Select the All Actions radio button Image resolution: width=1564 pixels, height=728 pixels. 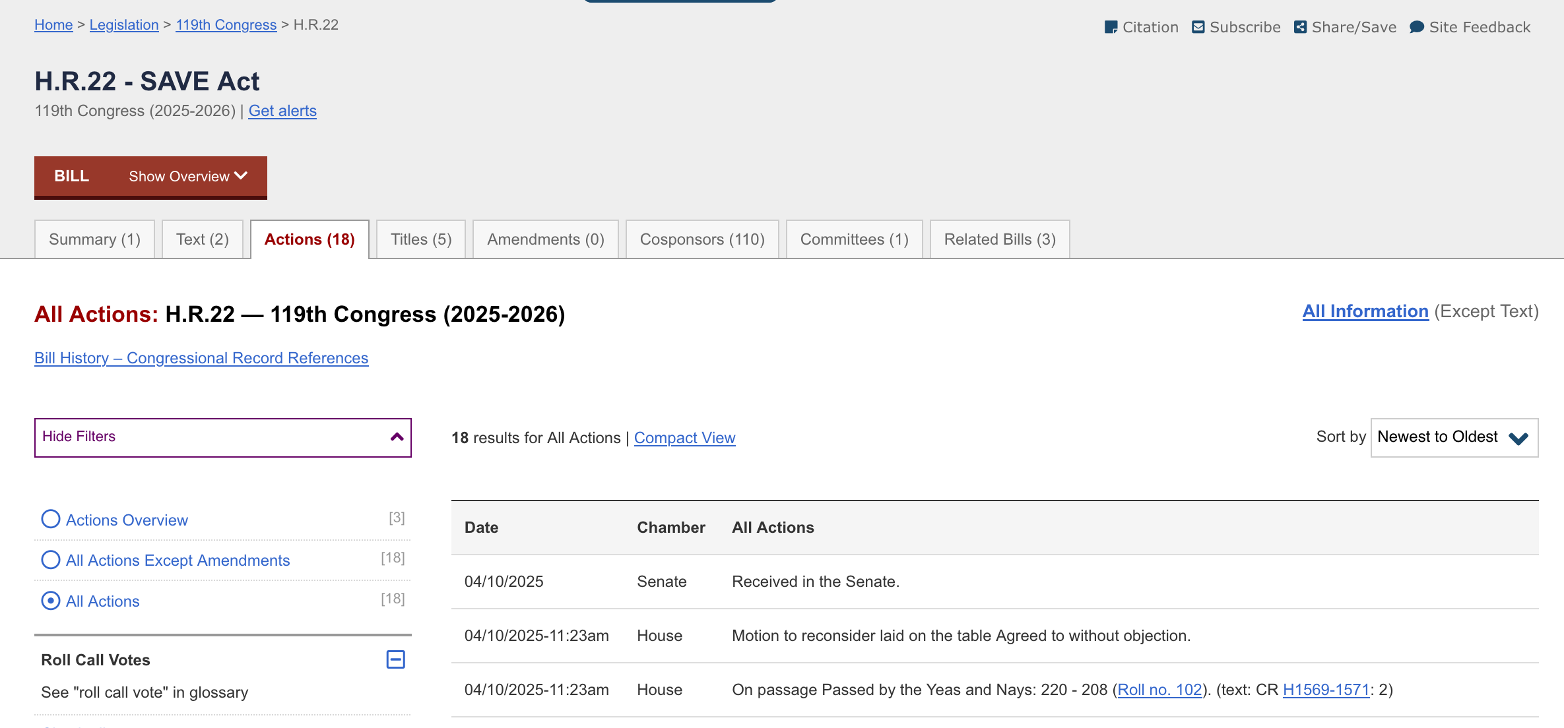click(51, 601)
